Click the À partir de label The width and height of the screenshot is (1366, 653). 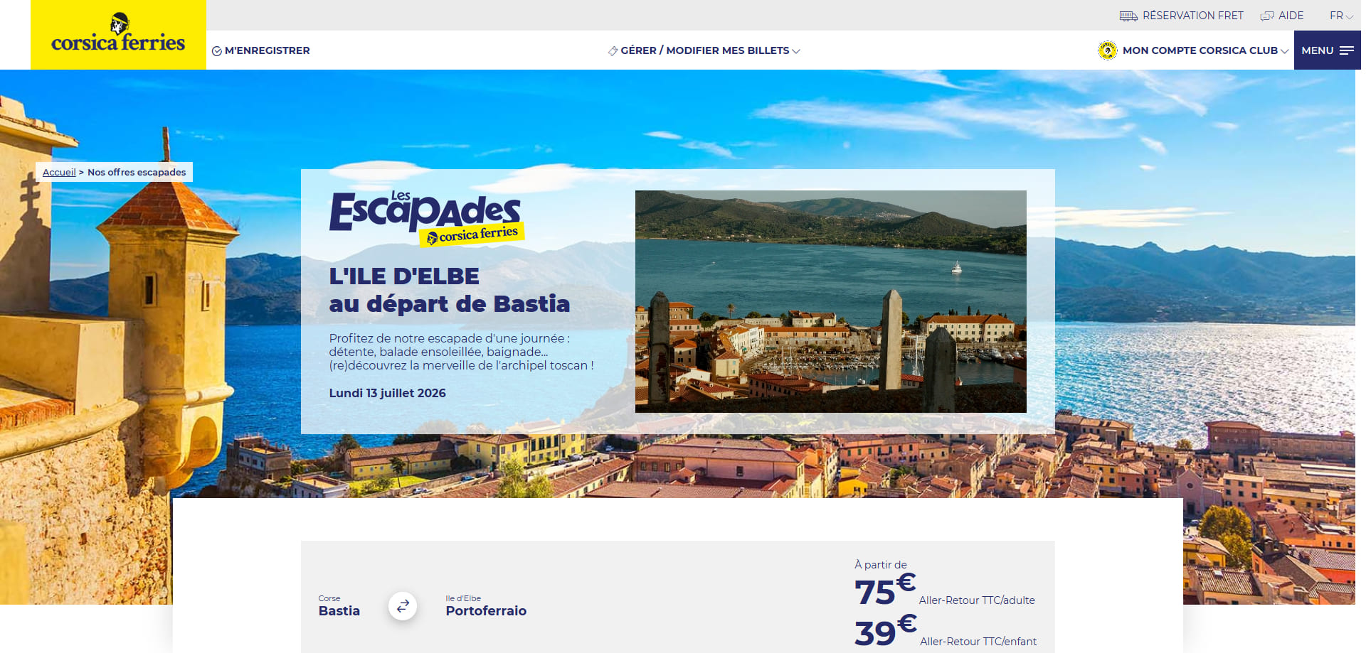881,564
